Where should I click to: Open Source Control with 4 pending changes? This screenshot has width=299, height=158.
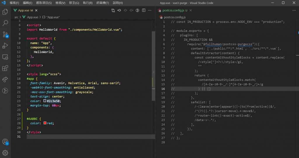tap(5, 34)
